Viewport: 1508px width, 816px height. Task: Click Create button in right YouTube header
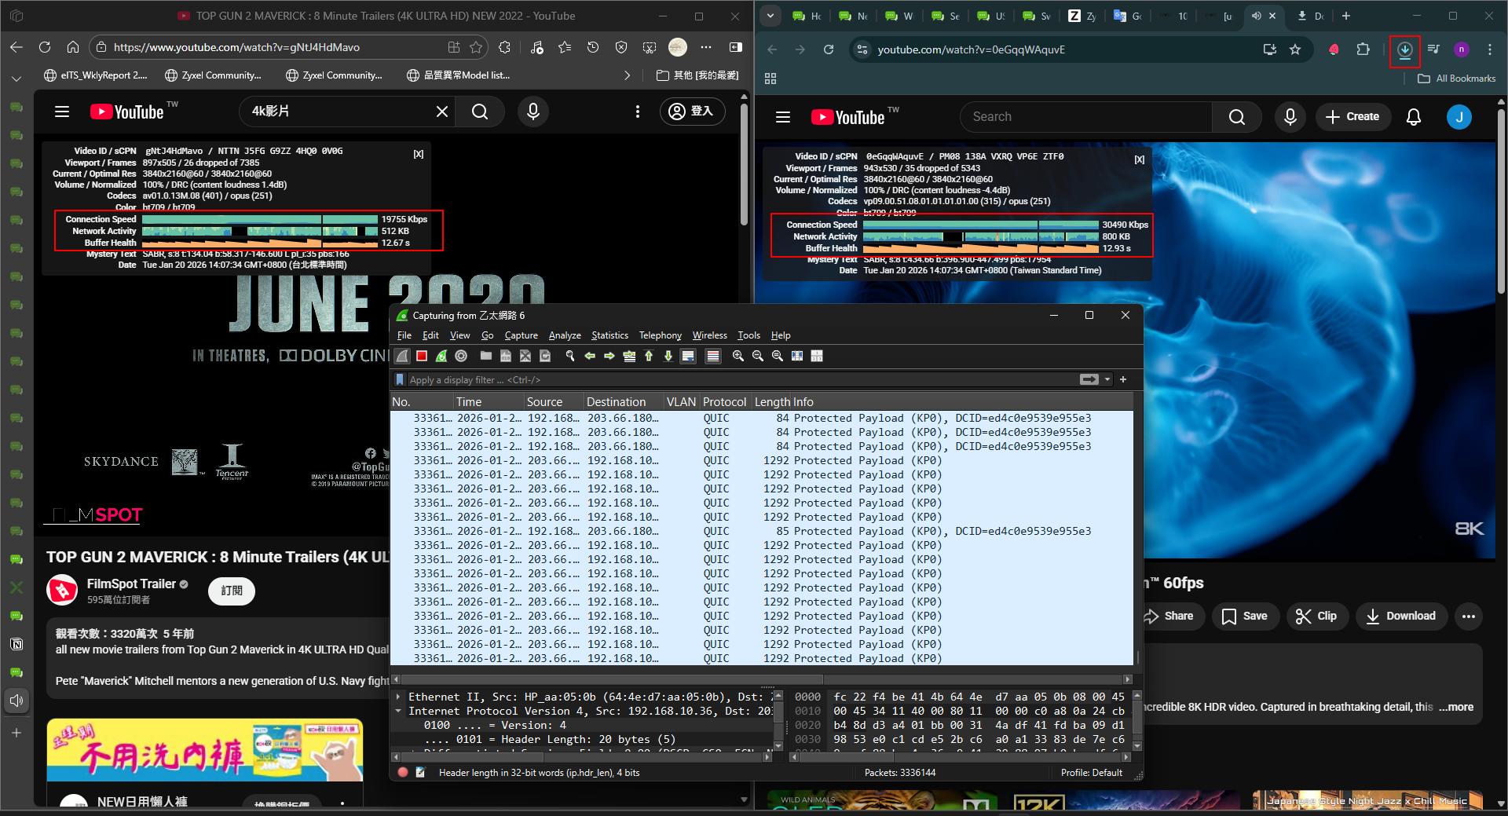pyautogui.click(x=1353, y=117)
